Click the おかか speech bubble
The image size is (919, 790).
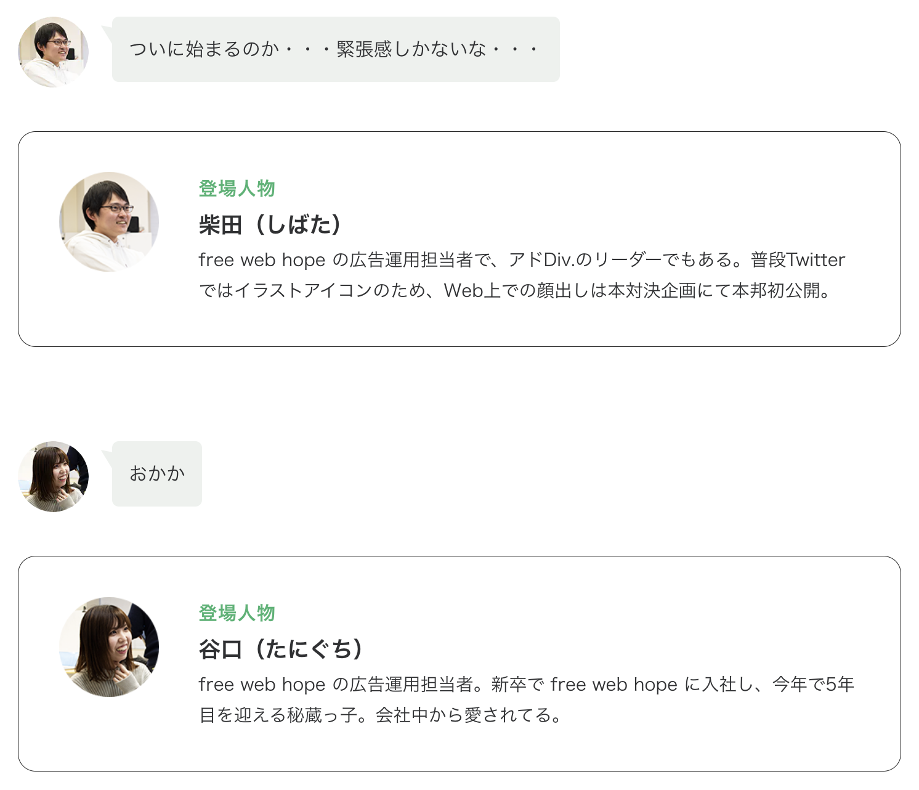[156, 474]
